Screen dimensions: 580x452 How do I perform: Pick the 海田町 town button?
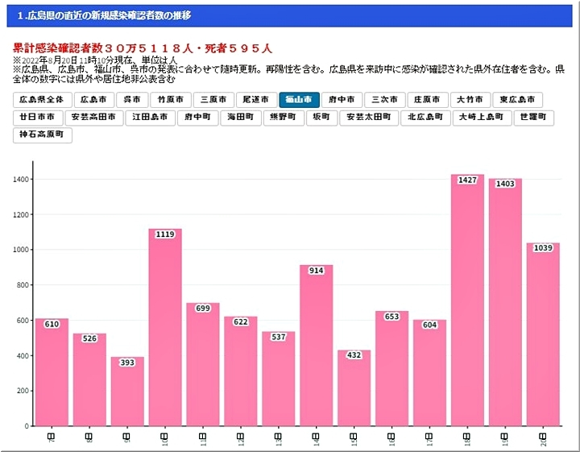240,118
